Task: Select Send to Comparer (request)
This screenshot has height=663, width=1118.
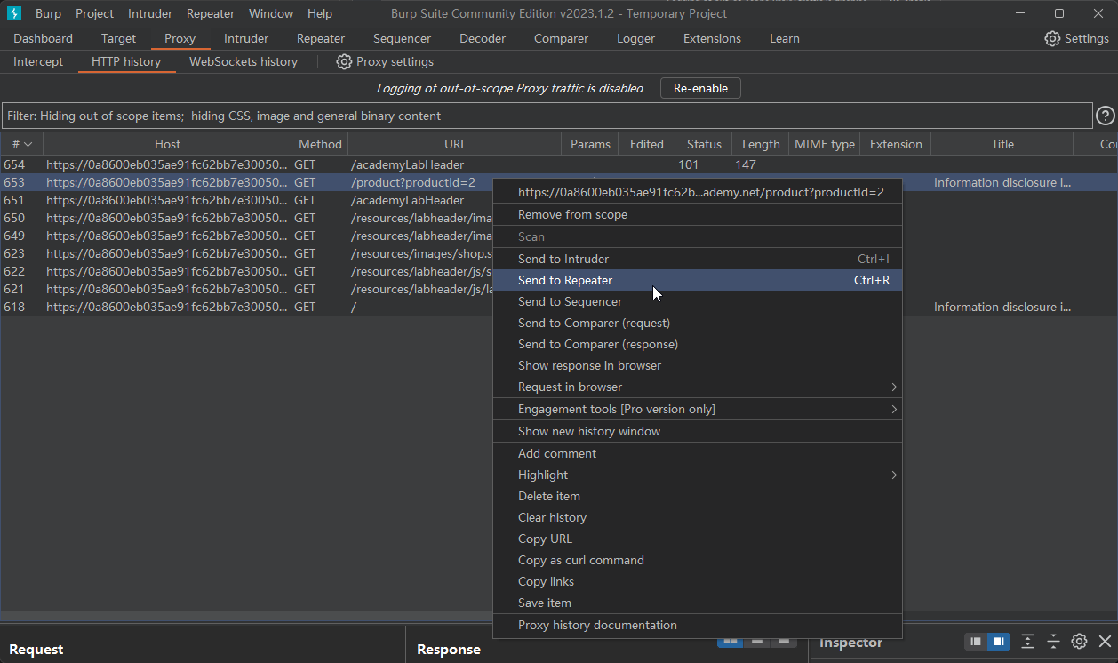Action: [x=698, y=323]
